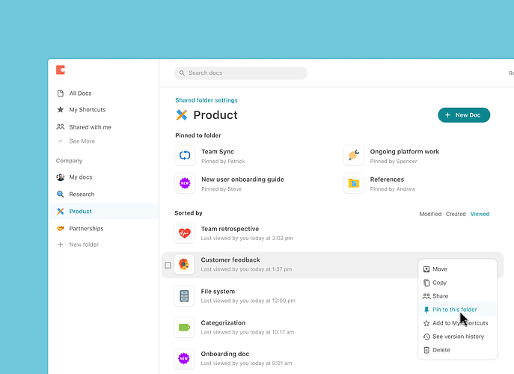Select See version history option
Viewport: 514px width, 374px height.
tap(458, 337)
